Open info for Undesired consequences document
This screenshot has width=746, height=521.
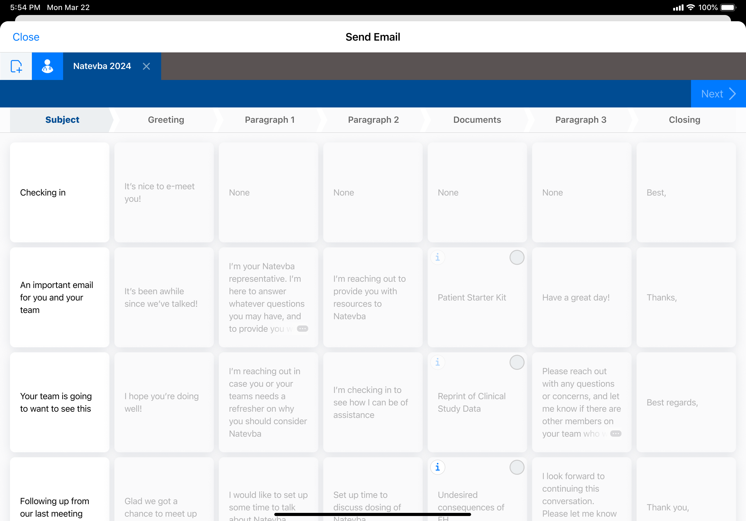(x=437, y=467)
